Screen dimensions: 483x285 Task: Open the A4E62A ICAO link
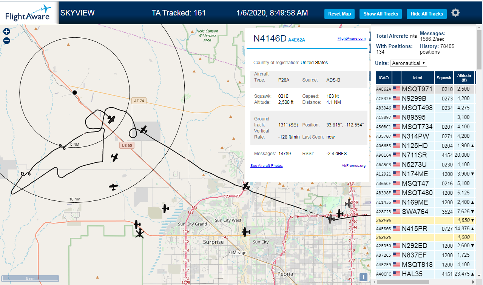(296, 40)
